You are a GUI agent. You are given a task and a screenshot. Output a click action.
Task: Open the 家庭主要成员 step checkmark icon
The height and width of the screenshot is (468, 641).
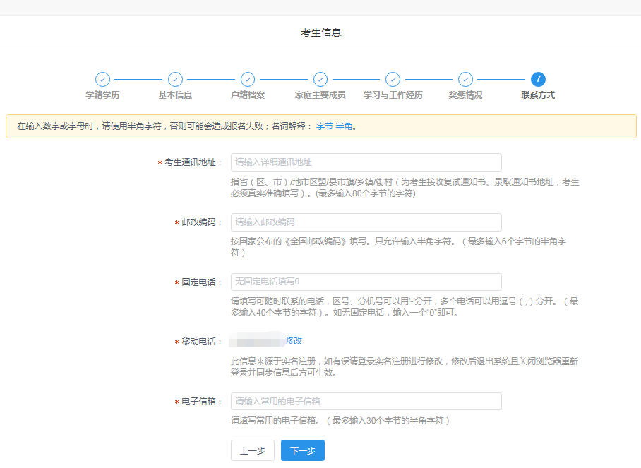(x=320, y=80)
